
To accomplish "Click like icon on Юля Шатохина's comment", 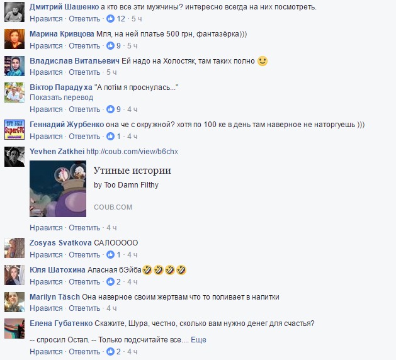I will (x=110, y=281).
